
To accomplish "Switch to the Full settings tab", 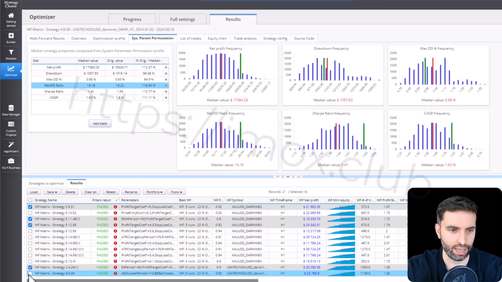I will click(182, 19).
